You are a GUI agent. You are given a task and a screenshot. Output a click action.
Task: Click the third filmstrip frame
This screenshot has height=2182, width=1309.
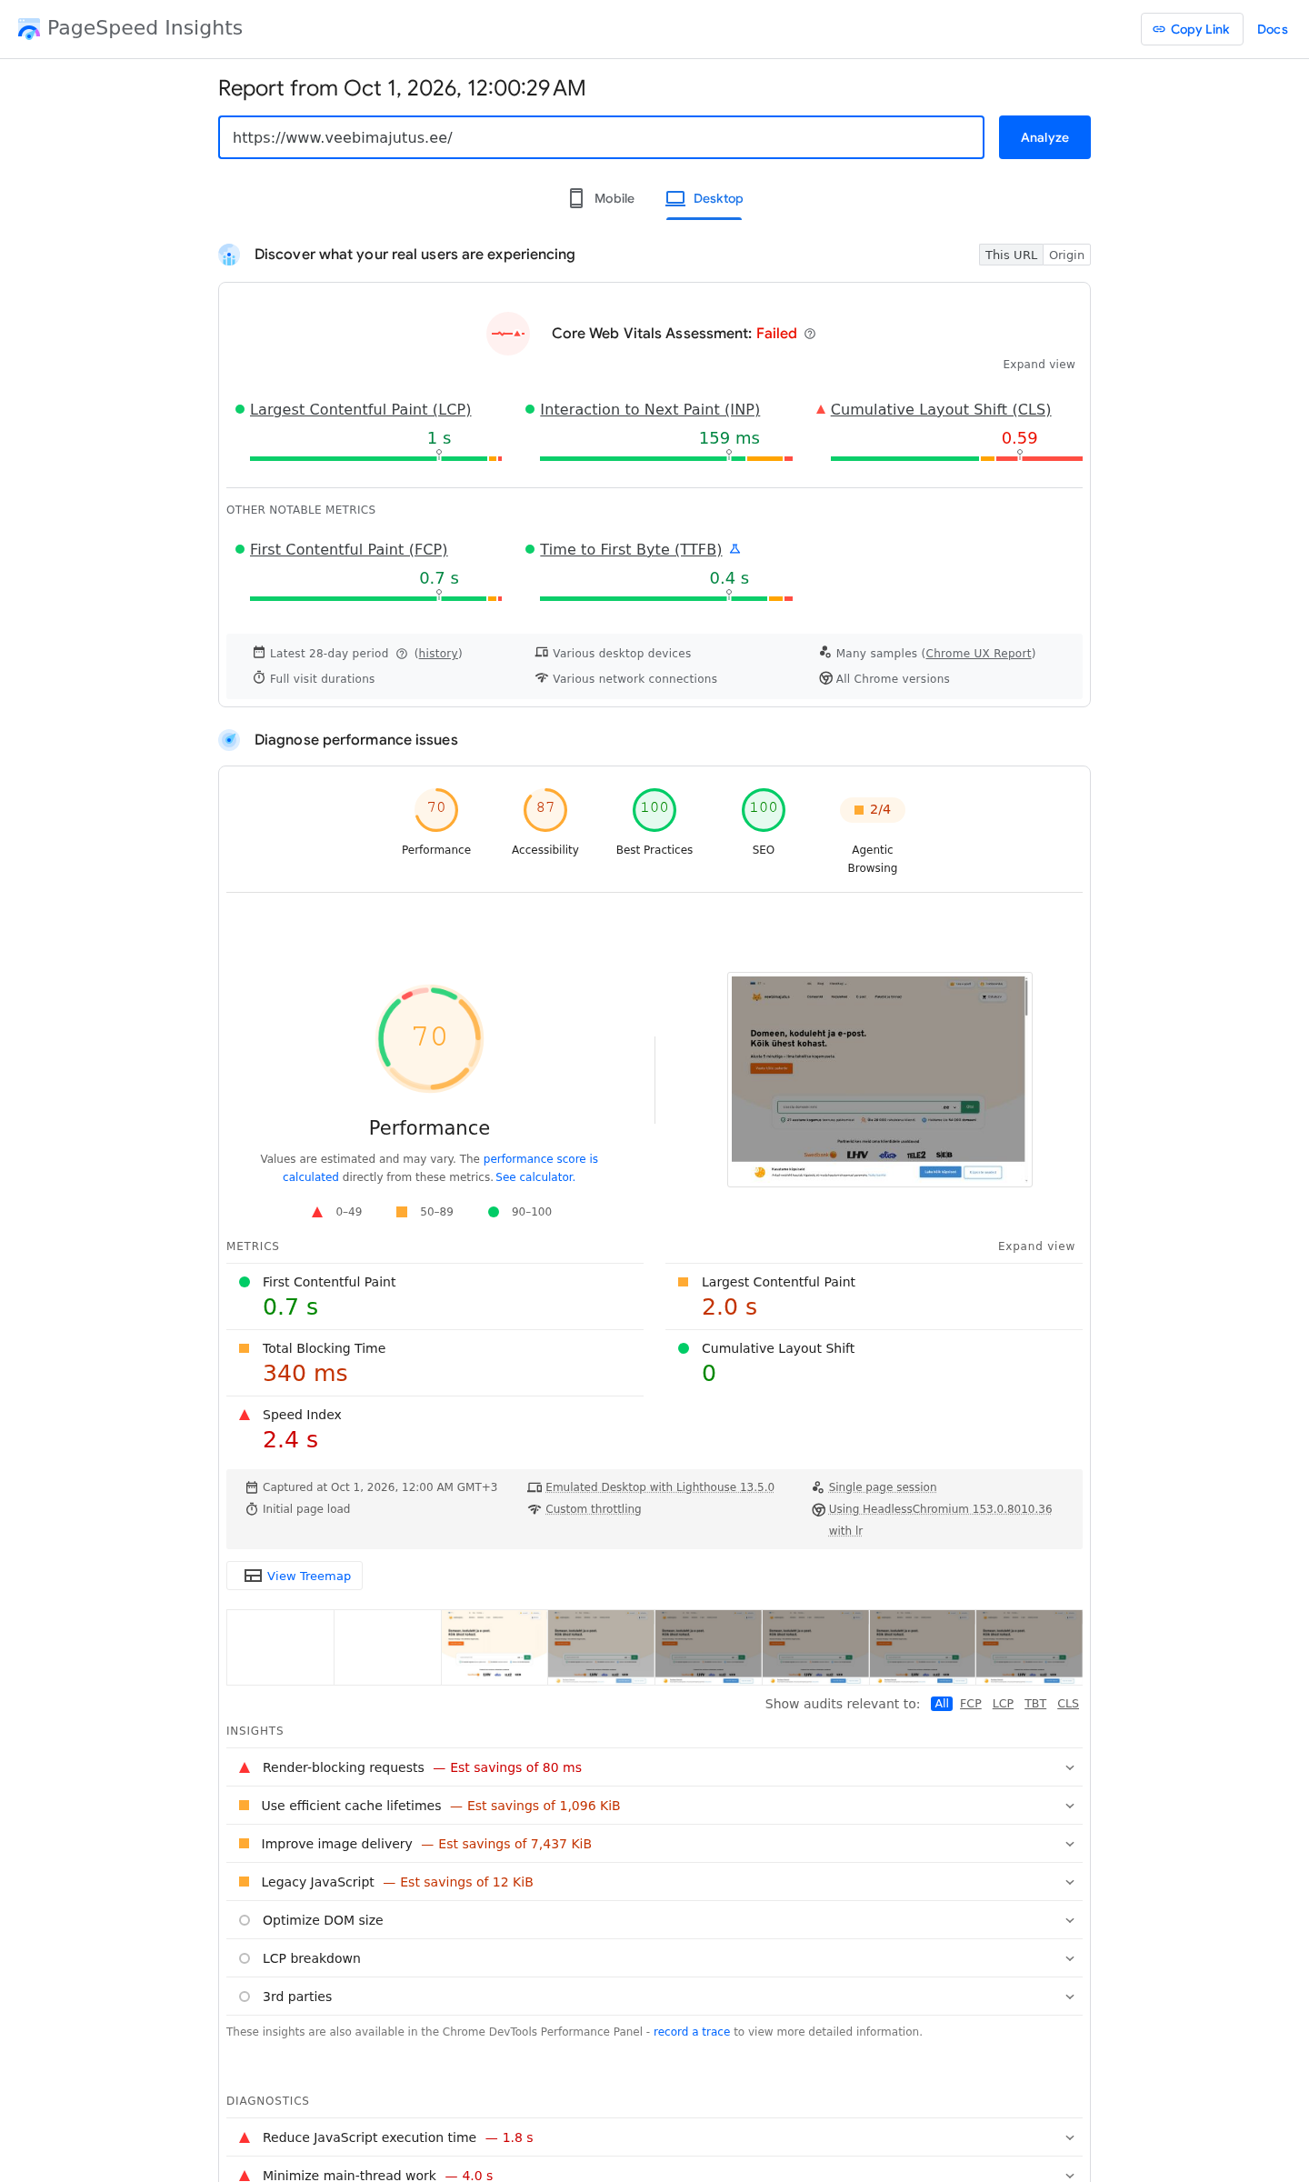(x=495, y=1647)
